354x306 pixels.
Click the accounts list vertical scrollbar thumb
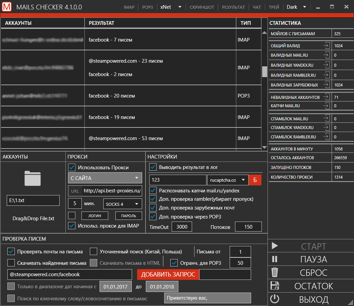264,71
